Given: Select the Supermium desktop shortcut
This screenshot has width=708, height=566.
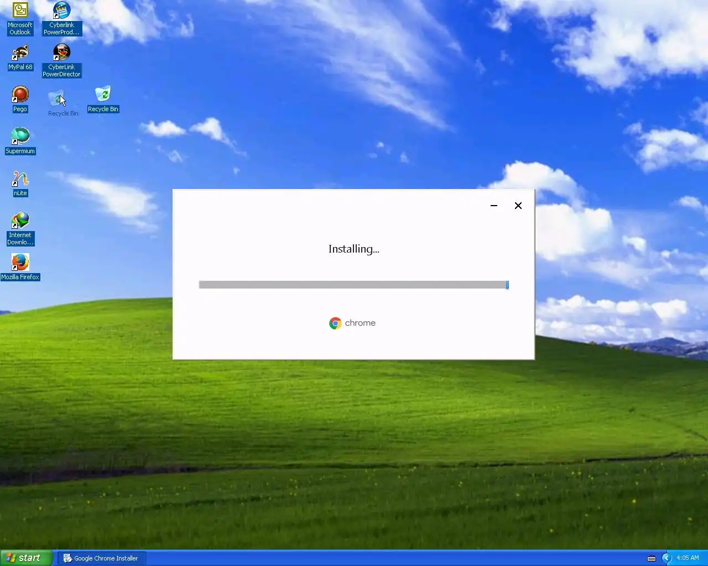Looking at the screenshot, I should coord(20,141).
